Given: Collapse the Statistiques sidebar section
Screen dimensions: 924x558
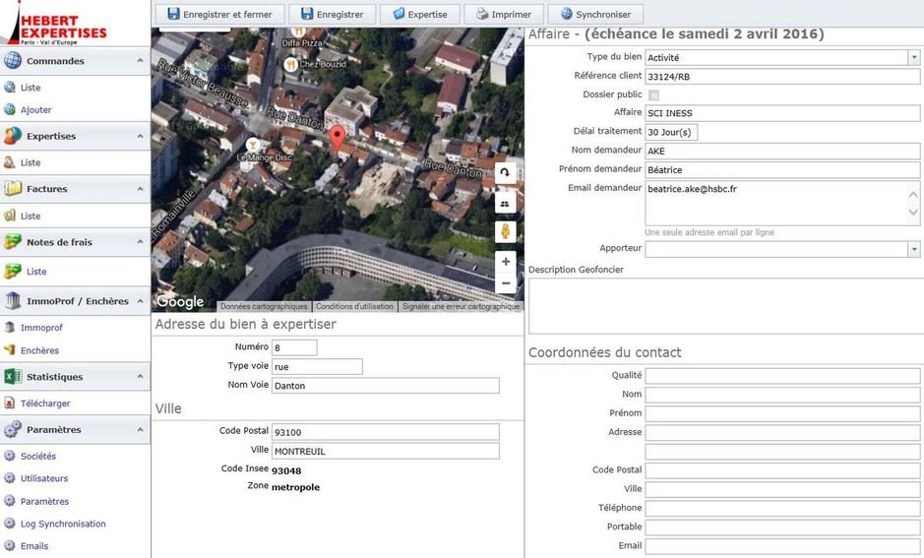Looking at the screenshot, I should 141,377.
